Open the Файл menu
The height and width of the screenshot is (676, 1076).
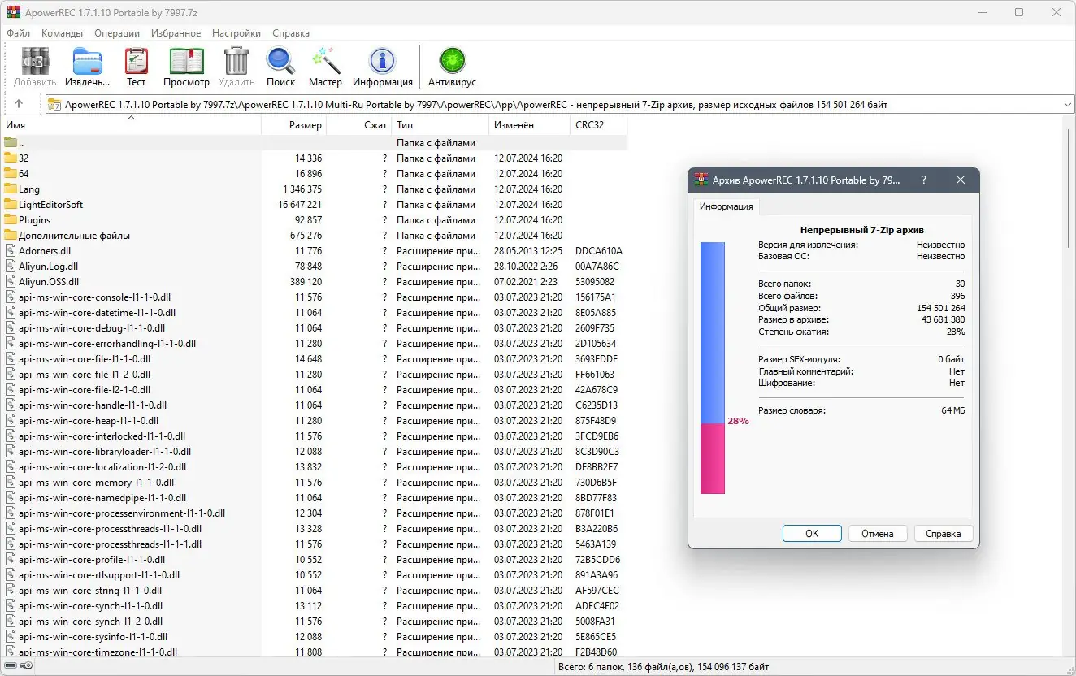pyautogui.click(x=18, y=33)
